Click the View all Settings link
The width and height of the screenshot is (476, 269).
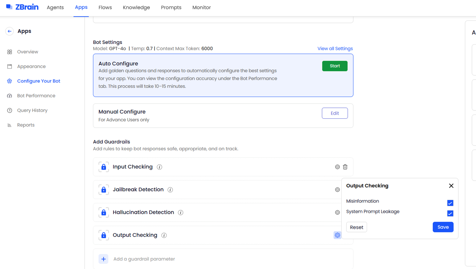[x=335, y=49]
